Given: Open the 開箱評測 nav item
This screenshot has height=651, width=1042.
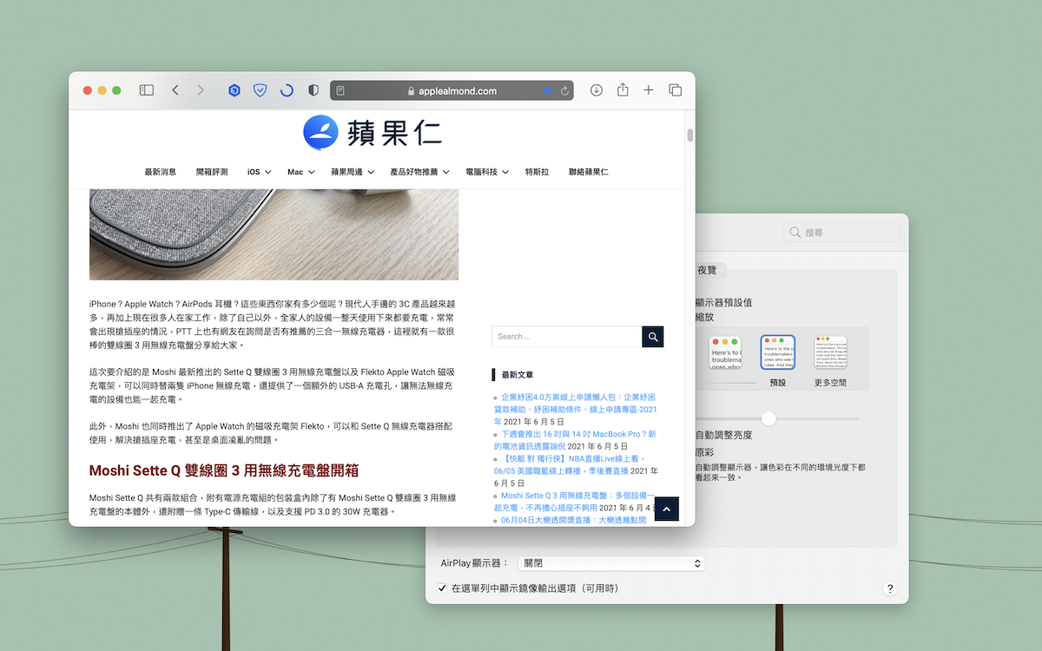Looking at the screenshot, I should pos(212,172).
